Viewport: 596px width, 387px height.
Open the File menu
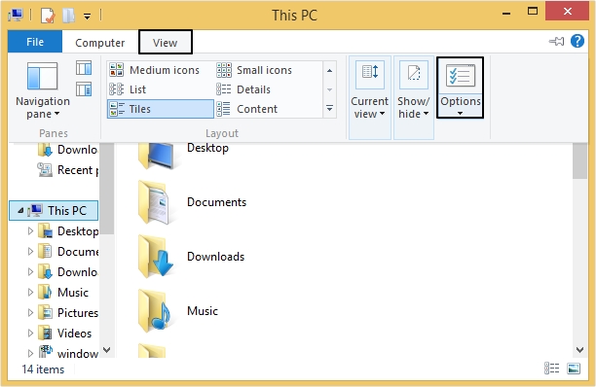35,42
